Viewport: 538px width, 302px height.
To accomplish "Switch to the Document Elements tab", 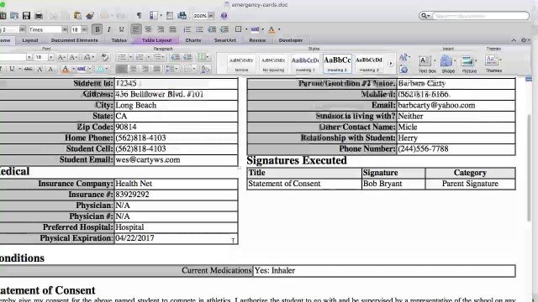I will (x=75, y=40).
